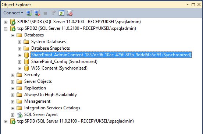Image resolution: width=203 pixels, height=134 pixels.
Task: Click the SQL Server Agent icon
Action: 20,114
